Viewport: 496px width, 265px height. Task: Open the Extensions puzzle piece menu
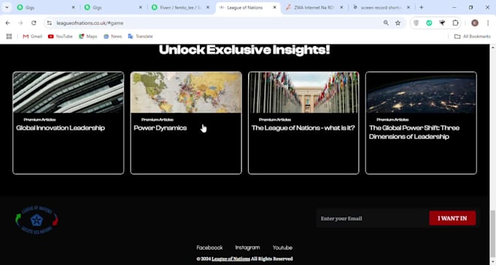pos(455,23)
